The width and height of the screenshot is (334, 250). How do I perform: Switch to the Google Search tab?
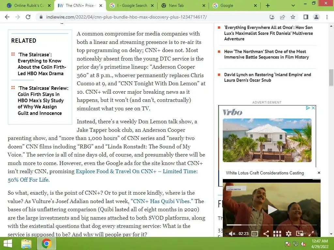click(132, 6)
